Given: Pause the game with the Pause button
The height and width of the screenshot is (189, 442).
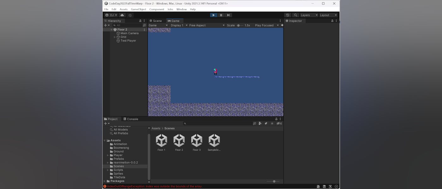Looking at the screenshot, I should [x=221, y=15].
